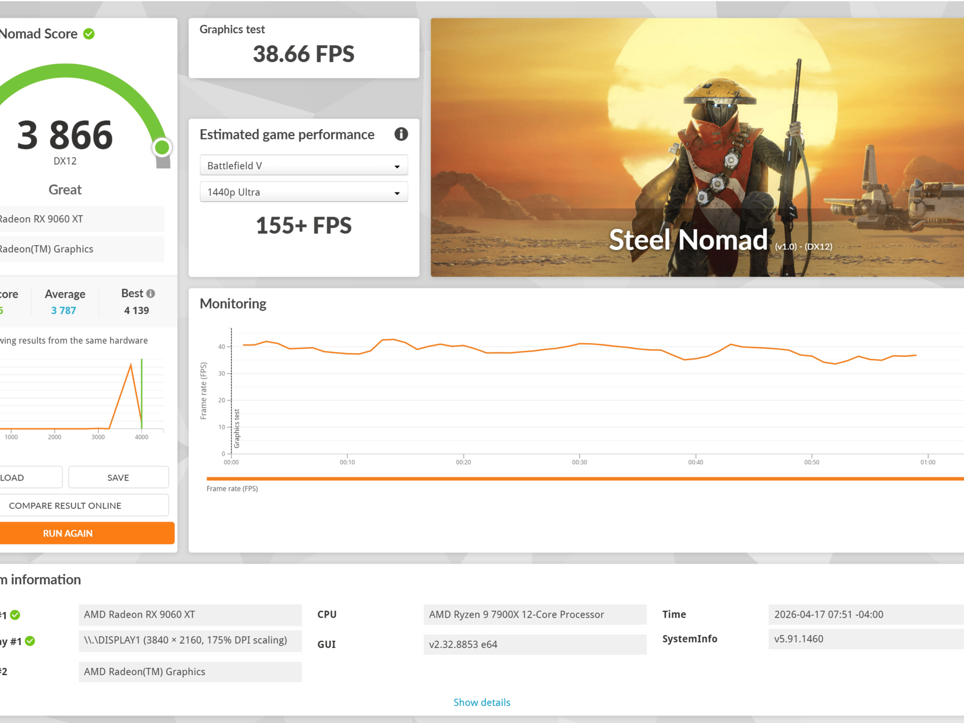
Task: Click COMPARE RESULT ONLINE button
Action: coord(84,506)
